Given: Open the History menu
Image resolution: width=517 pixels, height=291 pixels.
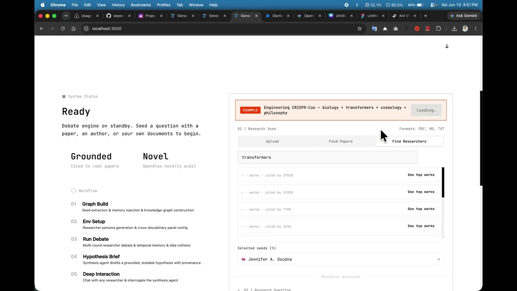Looking at the screenshot, I should pyautogui.click(x=118, y=5).
